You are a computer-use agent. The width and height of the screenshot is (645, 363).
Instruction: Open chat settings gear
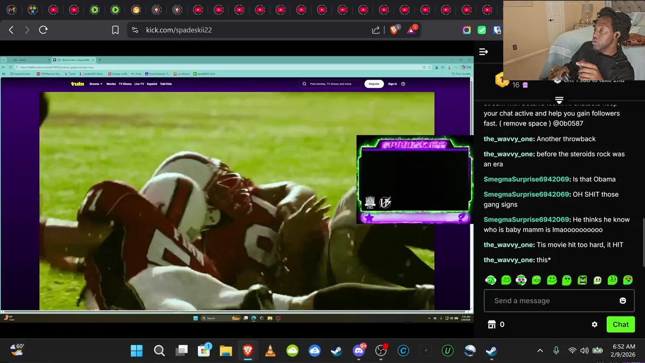pyautogui.click(x=595, y=324)
